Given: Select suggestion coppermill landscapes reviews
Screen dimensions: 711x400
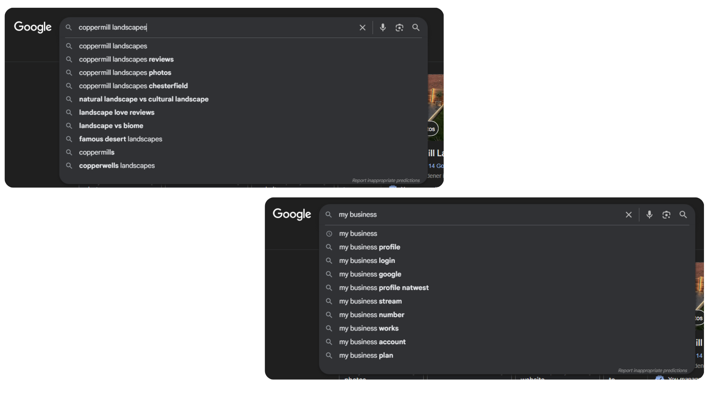Looking at the screenshot, I should coord(126,59).
